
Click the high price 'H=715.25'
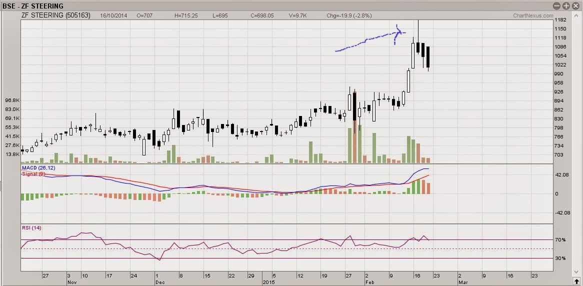click(186, 16)
